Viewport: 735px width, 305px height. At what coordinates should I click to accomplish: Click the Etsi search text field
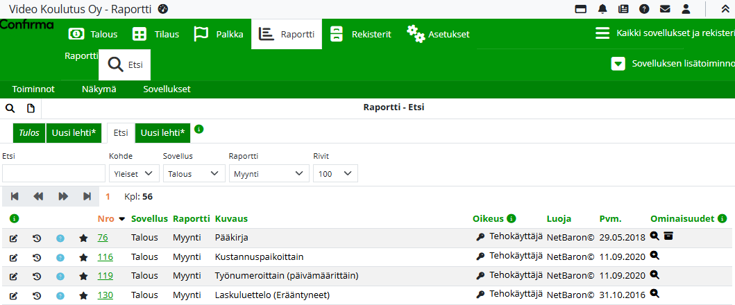(x=53, y=173)
